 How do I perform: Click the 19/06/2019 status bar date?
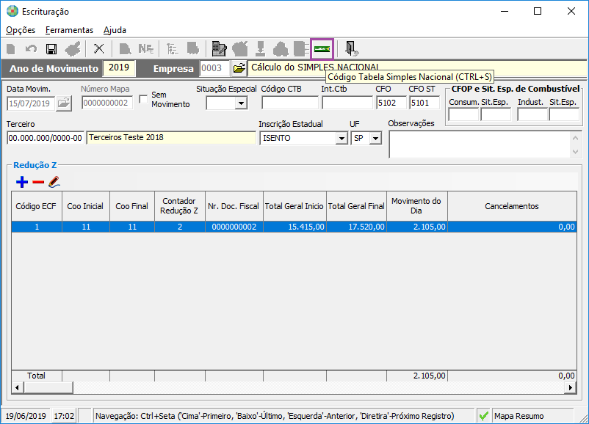(26, 416)
